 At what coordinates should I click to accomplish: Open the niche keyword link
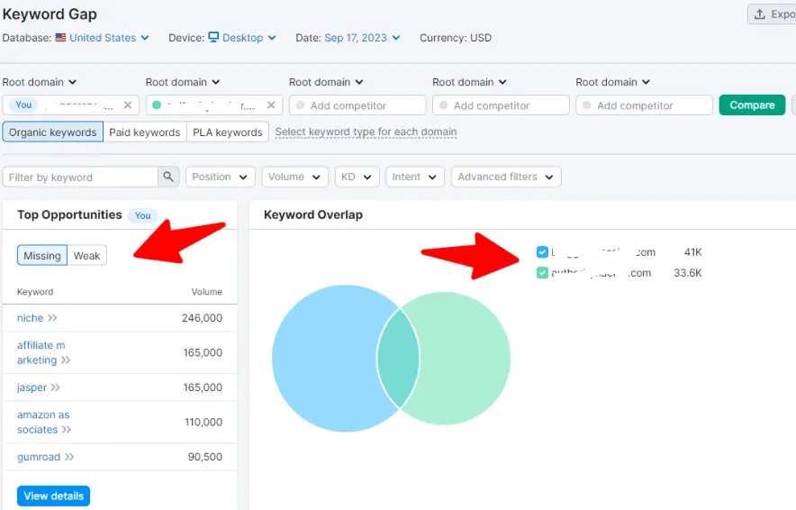pos(30,318)
